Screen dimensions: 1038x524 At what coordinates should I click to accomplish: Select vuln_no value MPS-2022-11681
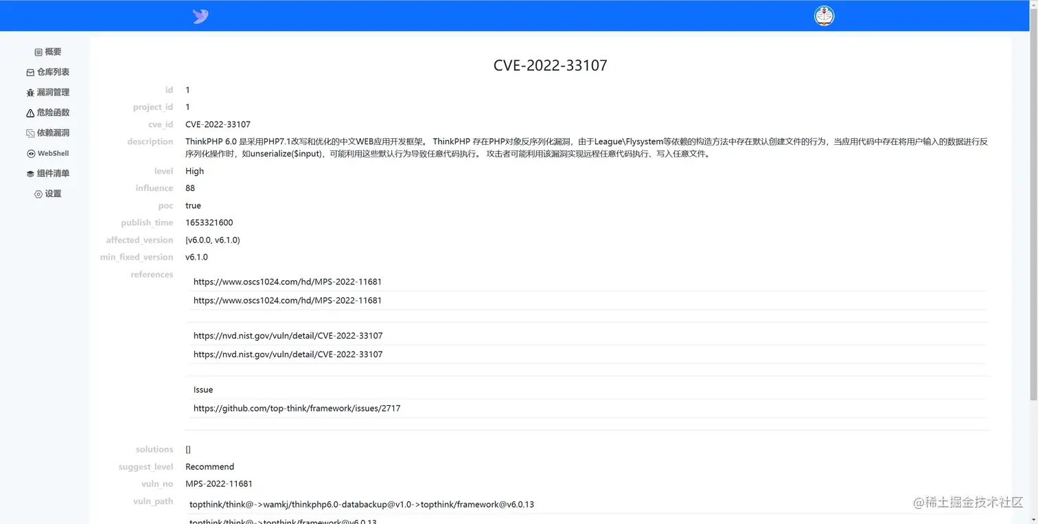tap(219, 483)
